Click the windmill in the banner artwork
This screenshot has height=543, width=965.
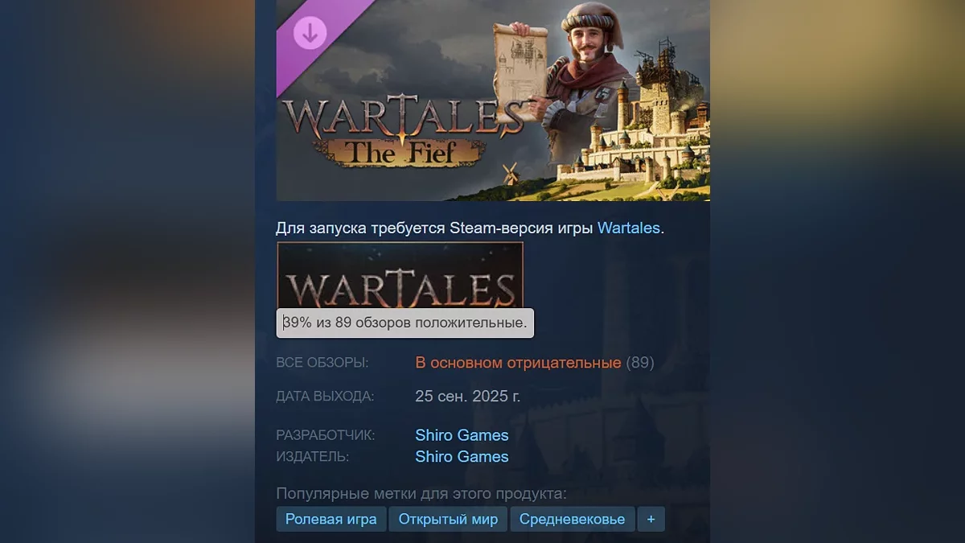click(510, 172)
